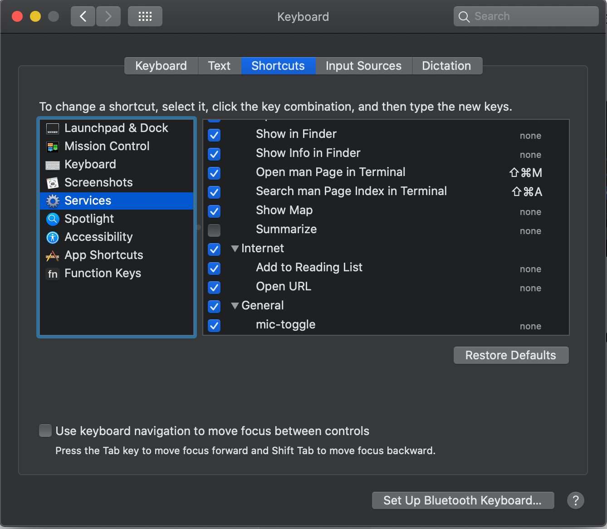Select Mission Control category text
This screenshot has height=529, width=607.
coord(107,146)
